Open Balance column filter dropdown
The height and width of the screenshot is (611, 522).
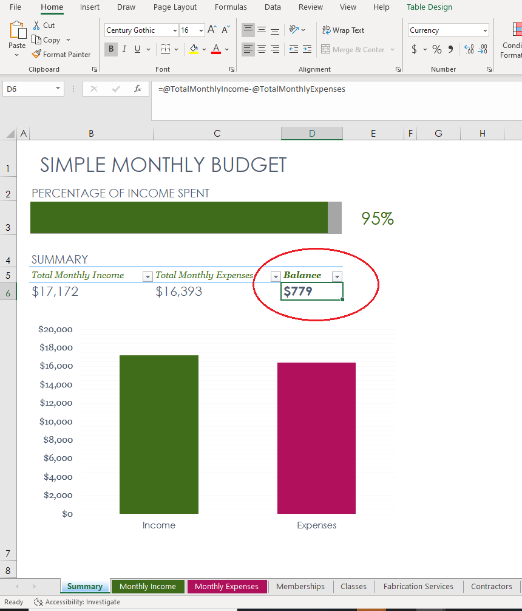pos(337,277)
